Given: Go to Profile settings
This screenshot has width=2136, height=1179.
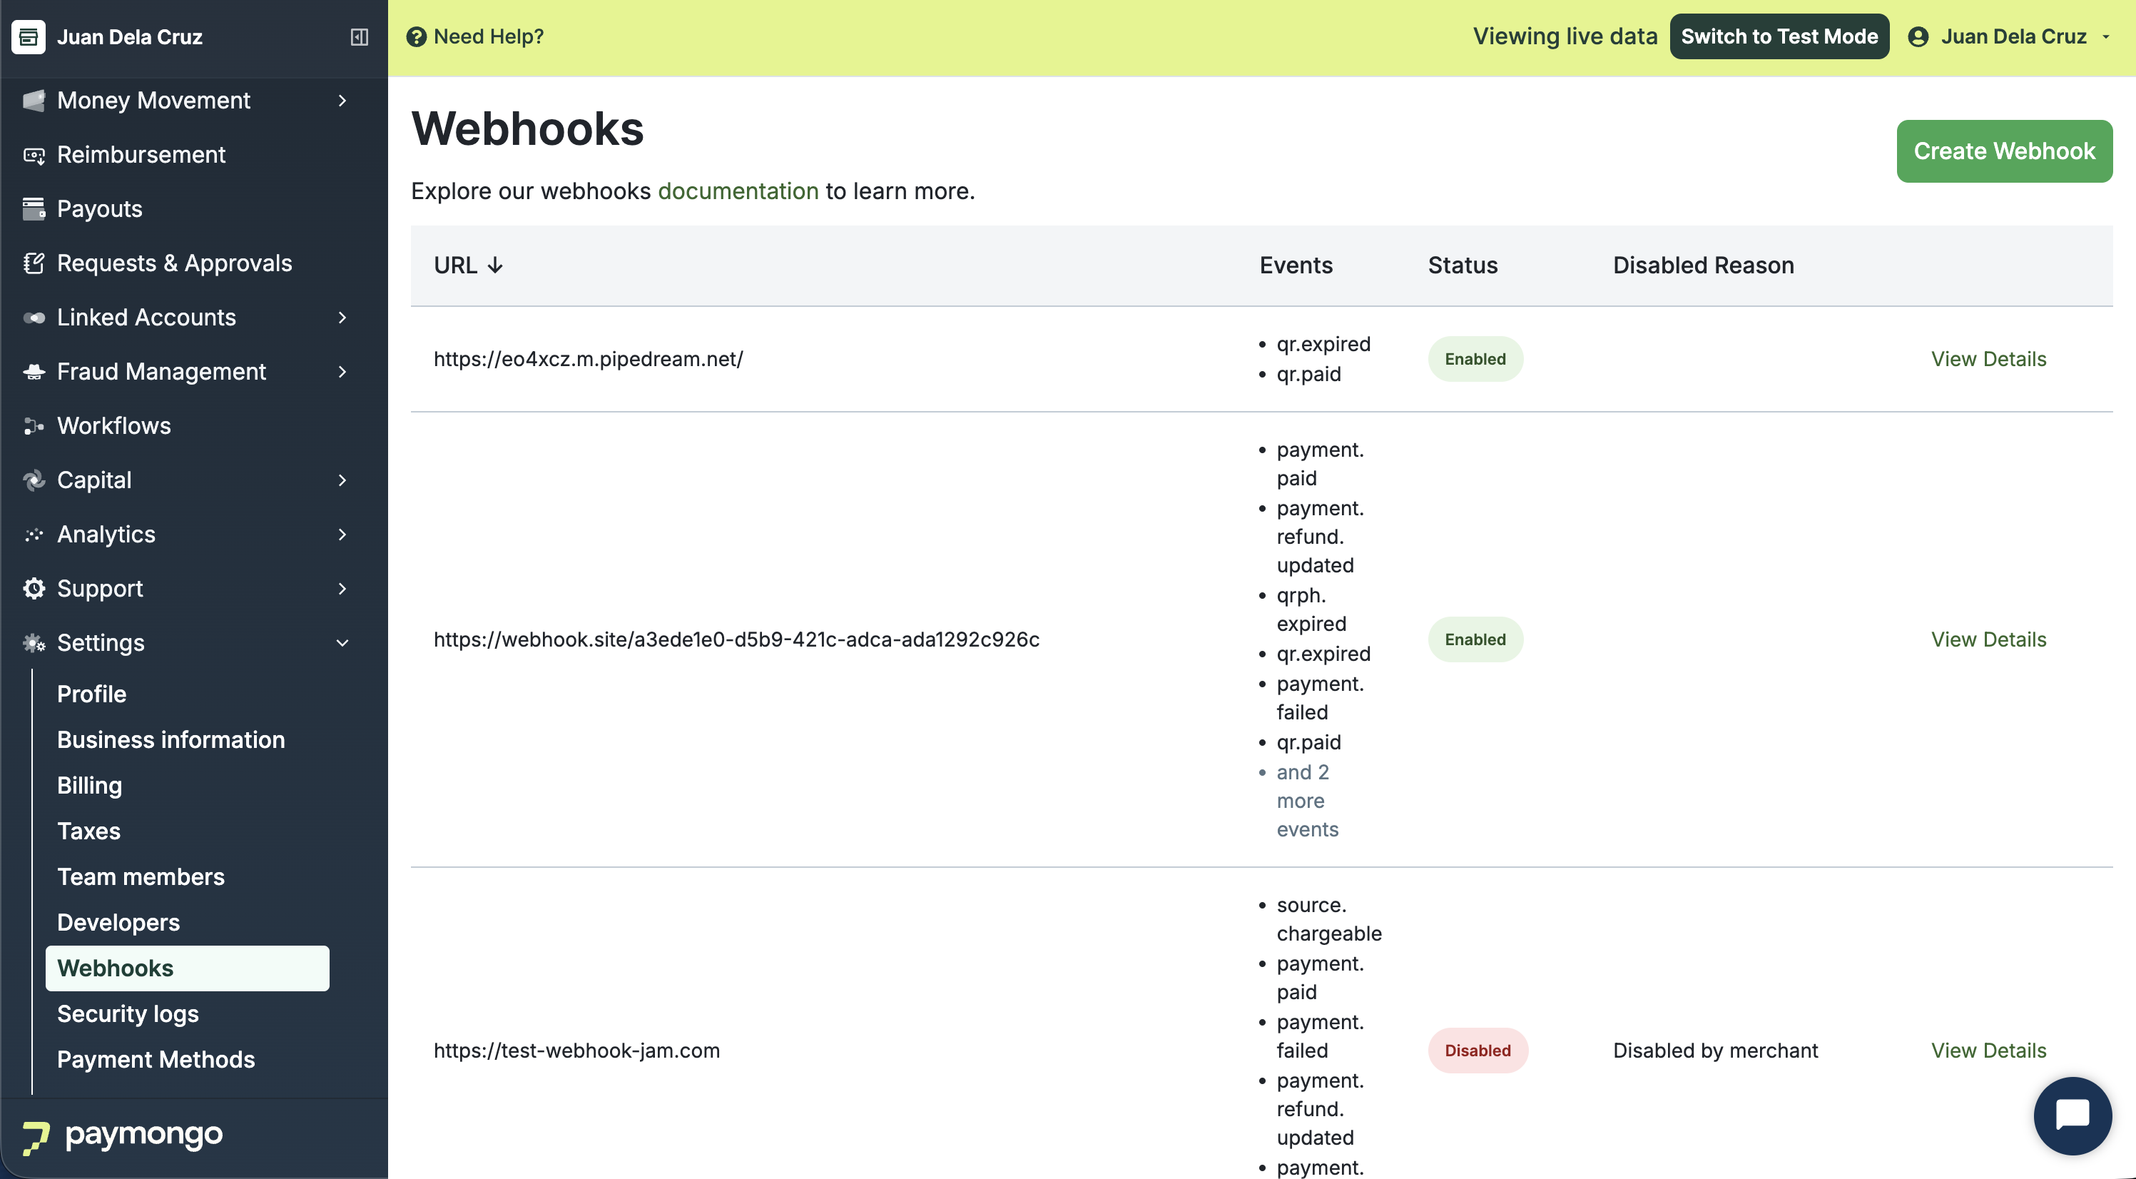Looking at the screenshot, I should tap(91, 694).
